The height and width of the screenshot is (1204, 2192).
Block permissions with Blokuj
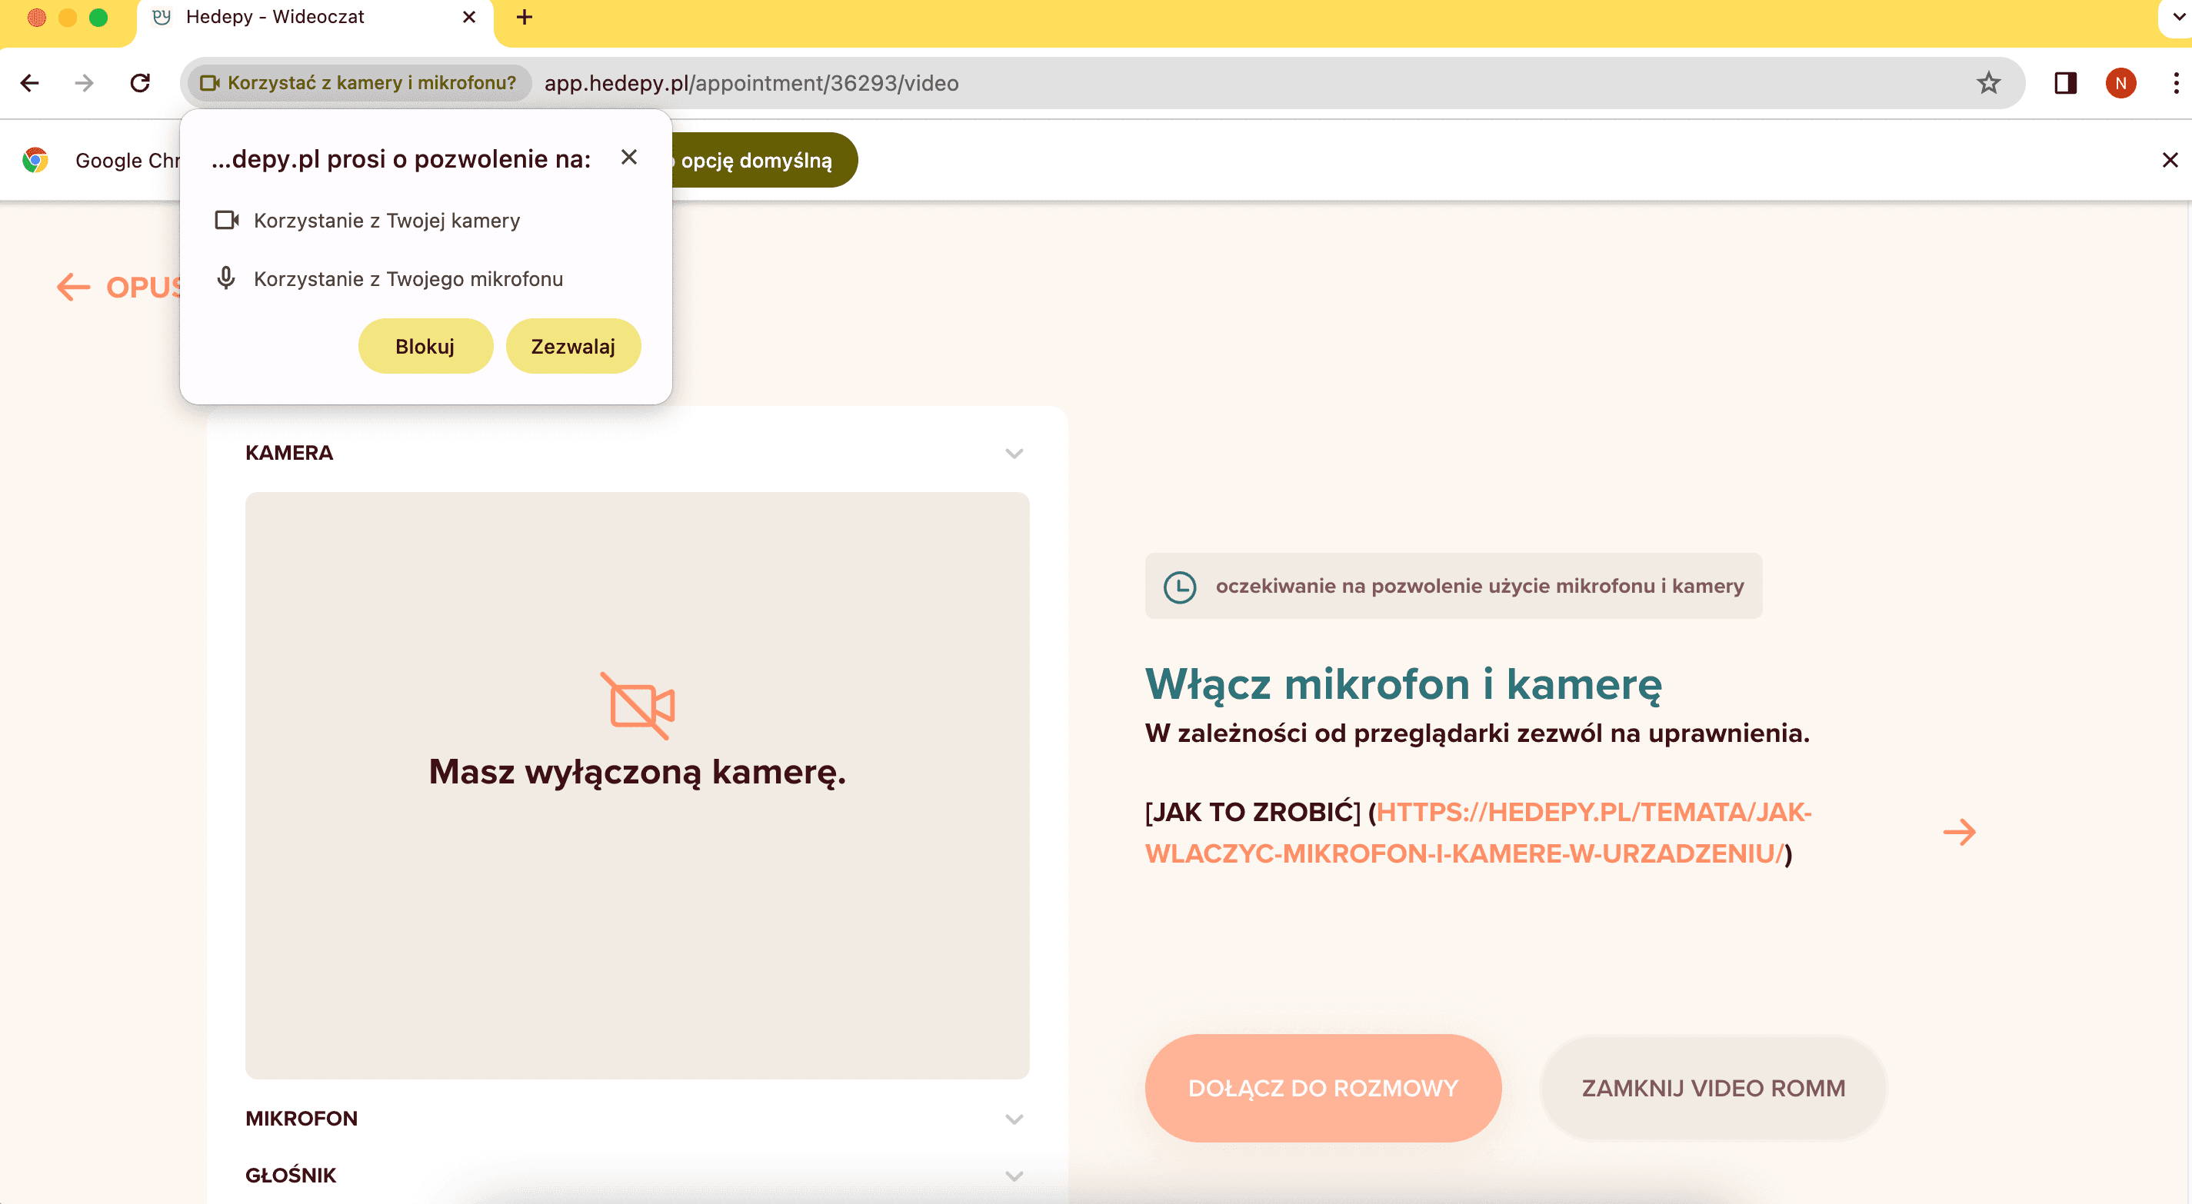[x=425, y=345]
